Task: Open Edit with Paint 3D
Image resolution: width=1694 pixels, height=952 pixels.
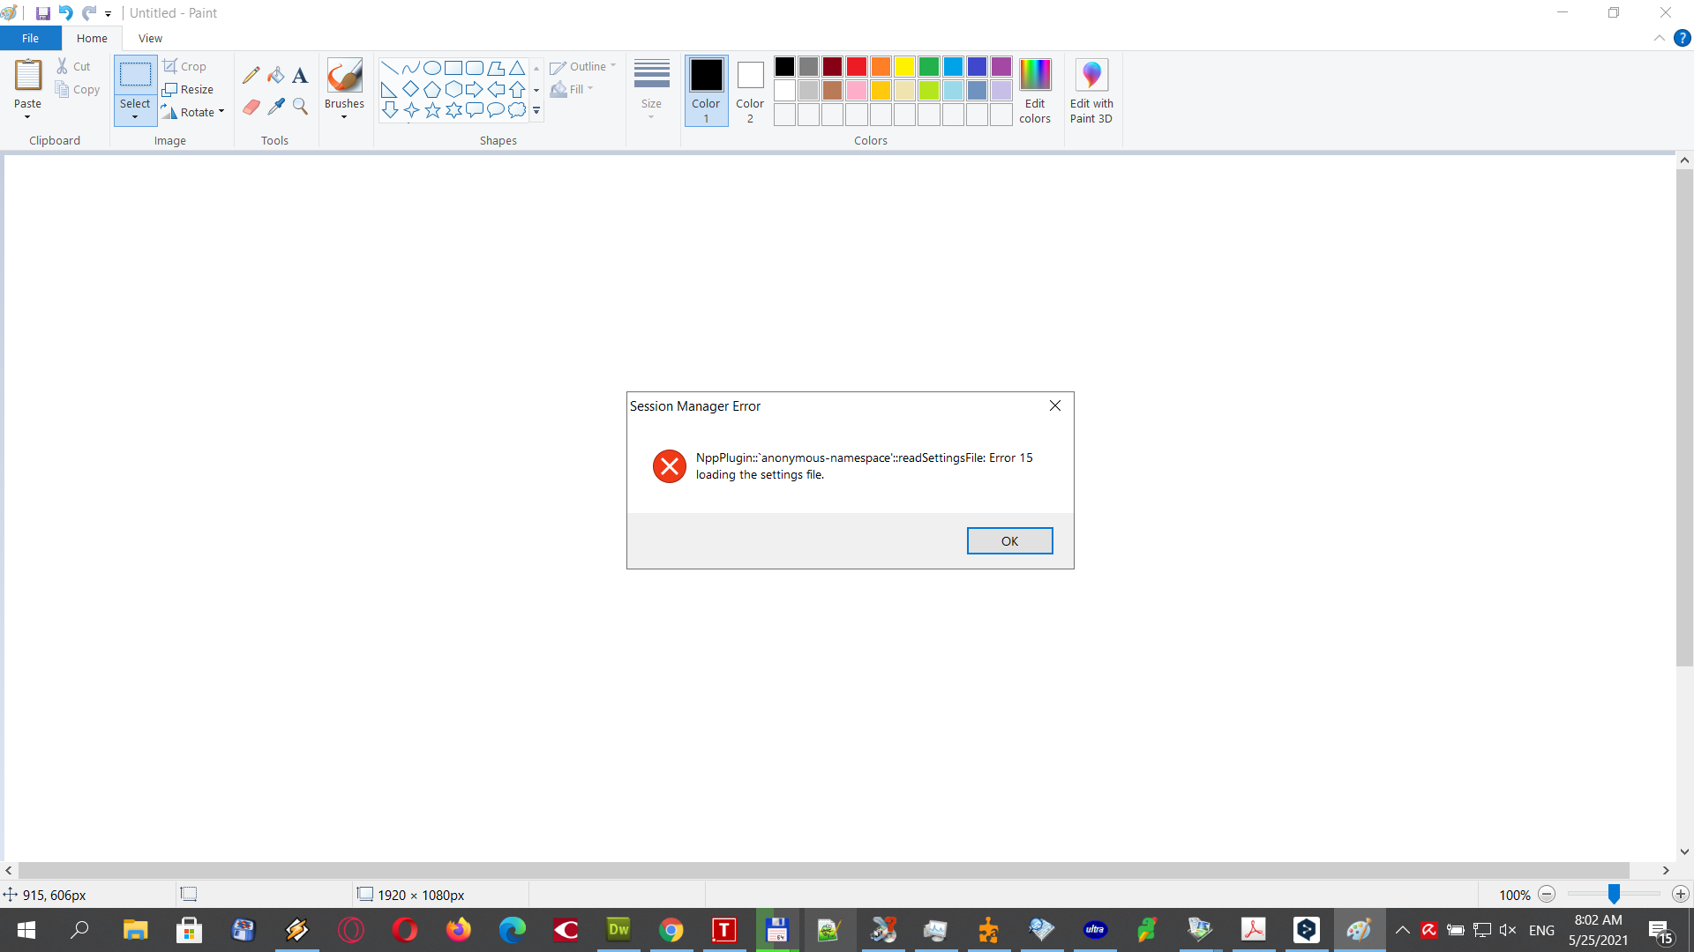Action: tap(1091, 92)
